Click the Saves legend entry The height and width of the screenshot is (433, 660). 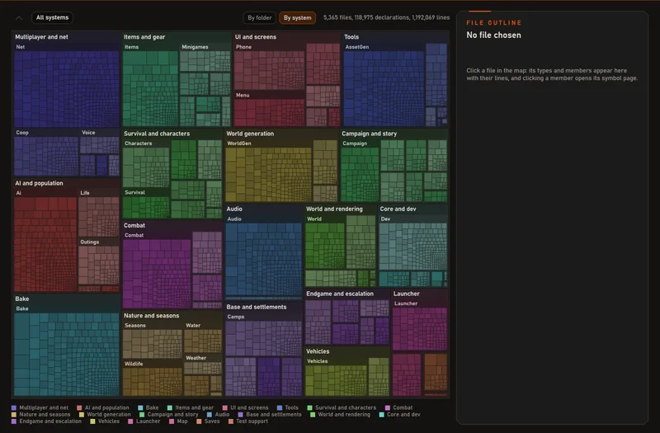pos(208,421)
